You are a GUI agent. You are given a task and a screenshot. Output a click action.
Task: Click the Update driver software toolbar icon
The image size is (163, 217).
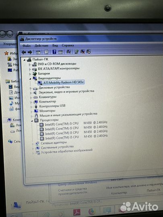(76, 51)
